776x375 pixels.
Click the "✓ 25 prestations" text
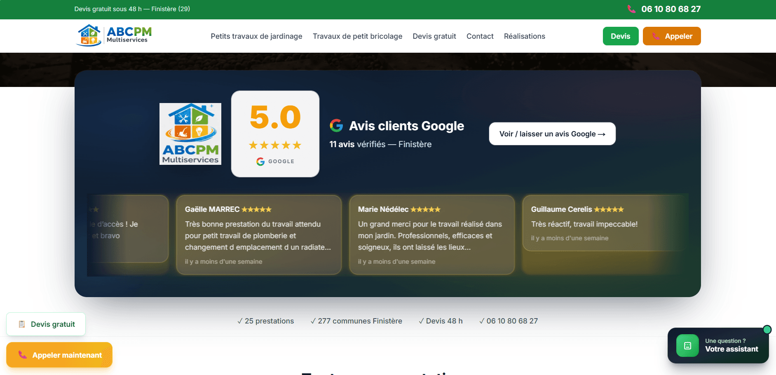coord(265,321)
